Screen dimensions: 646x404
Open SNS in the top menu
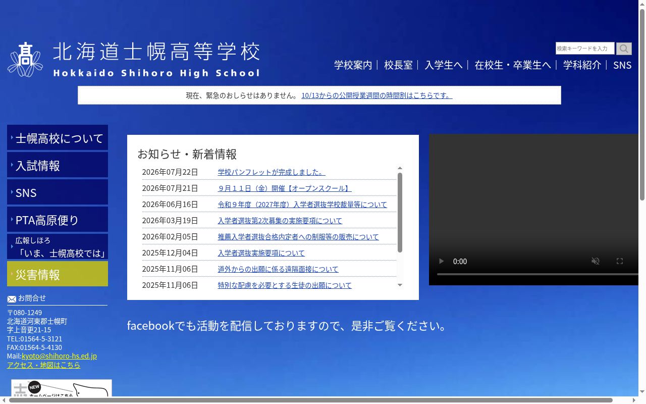(x=622, y=65)
